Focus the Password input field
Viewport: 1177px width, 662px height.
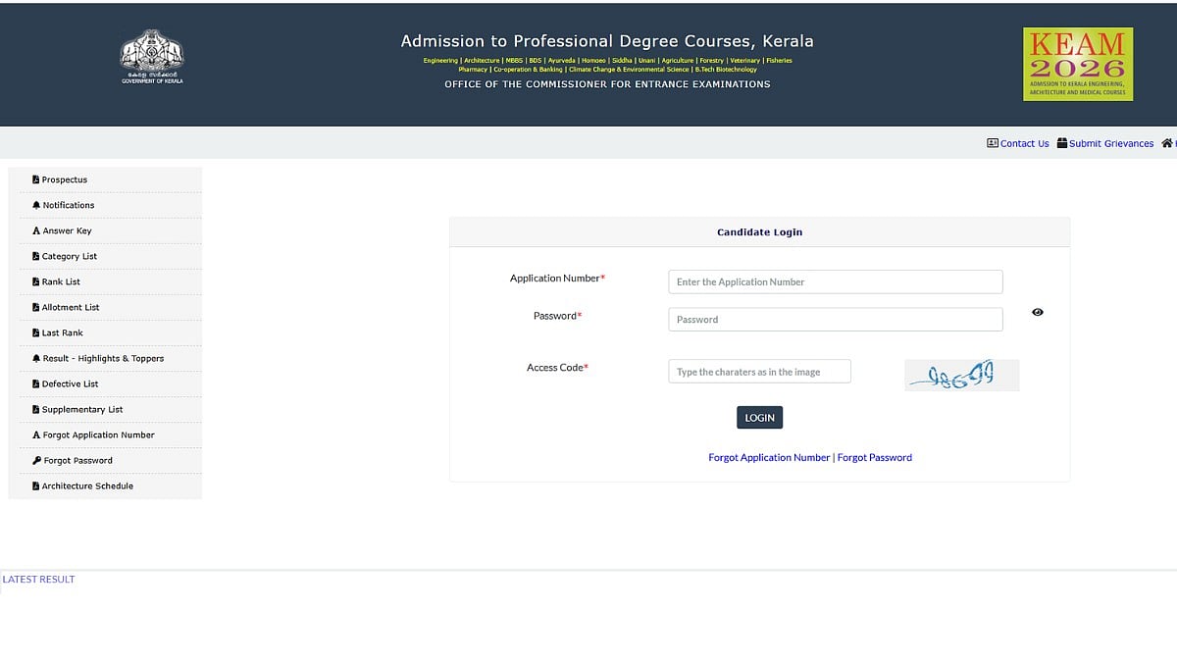(x=836, y=320)
